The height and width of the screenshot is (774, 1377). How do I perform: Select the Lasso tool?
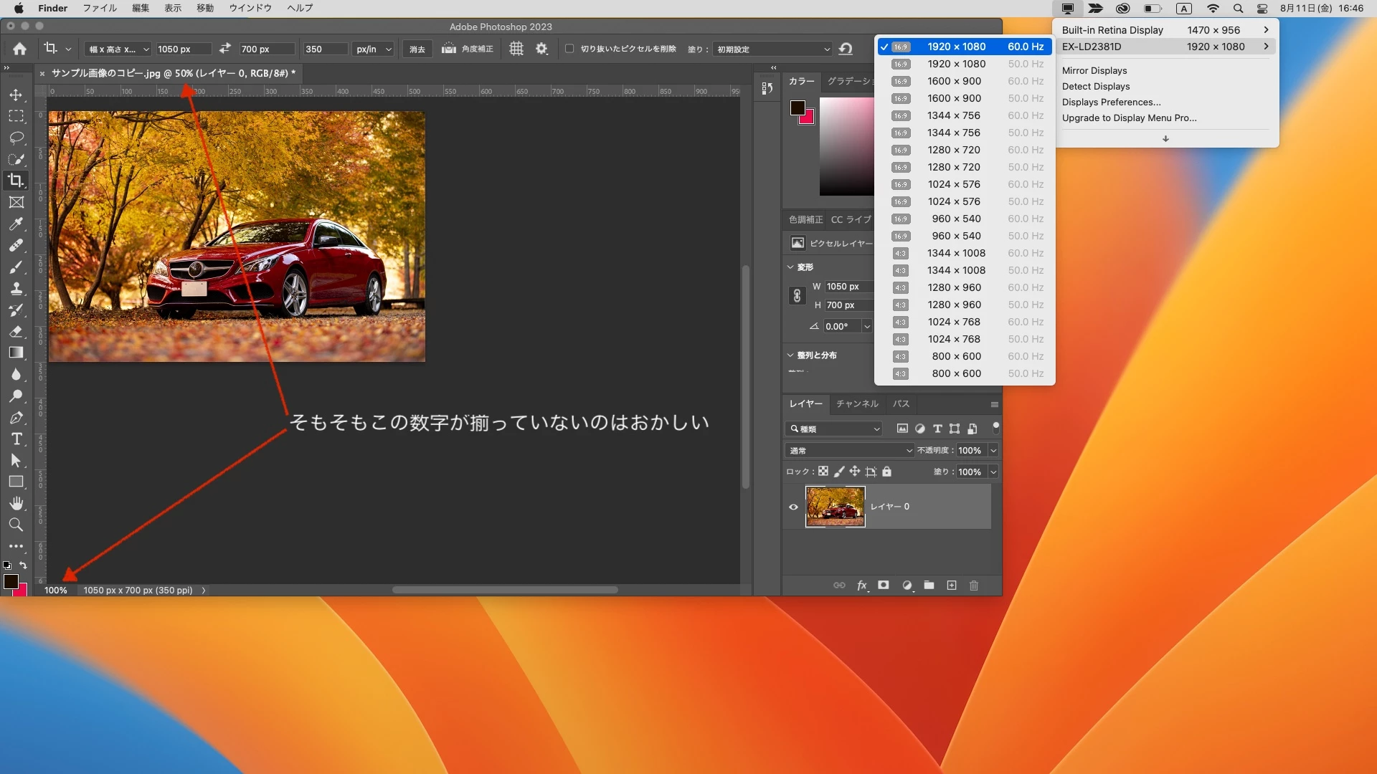pyautogui.click(x=16, y=138)
